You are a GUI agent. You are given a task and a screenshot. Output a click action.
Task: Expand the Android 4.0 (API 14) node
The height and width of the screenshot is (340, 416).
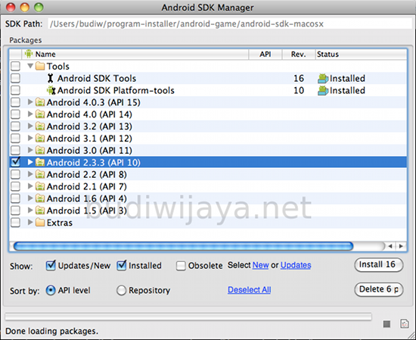[30, 114]
